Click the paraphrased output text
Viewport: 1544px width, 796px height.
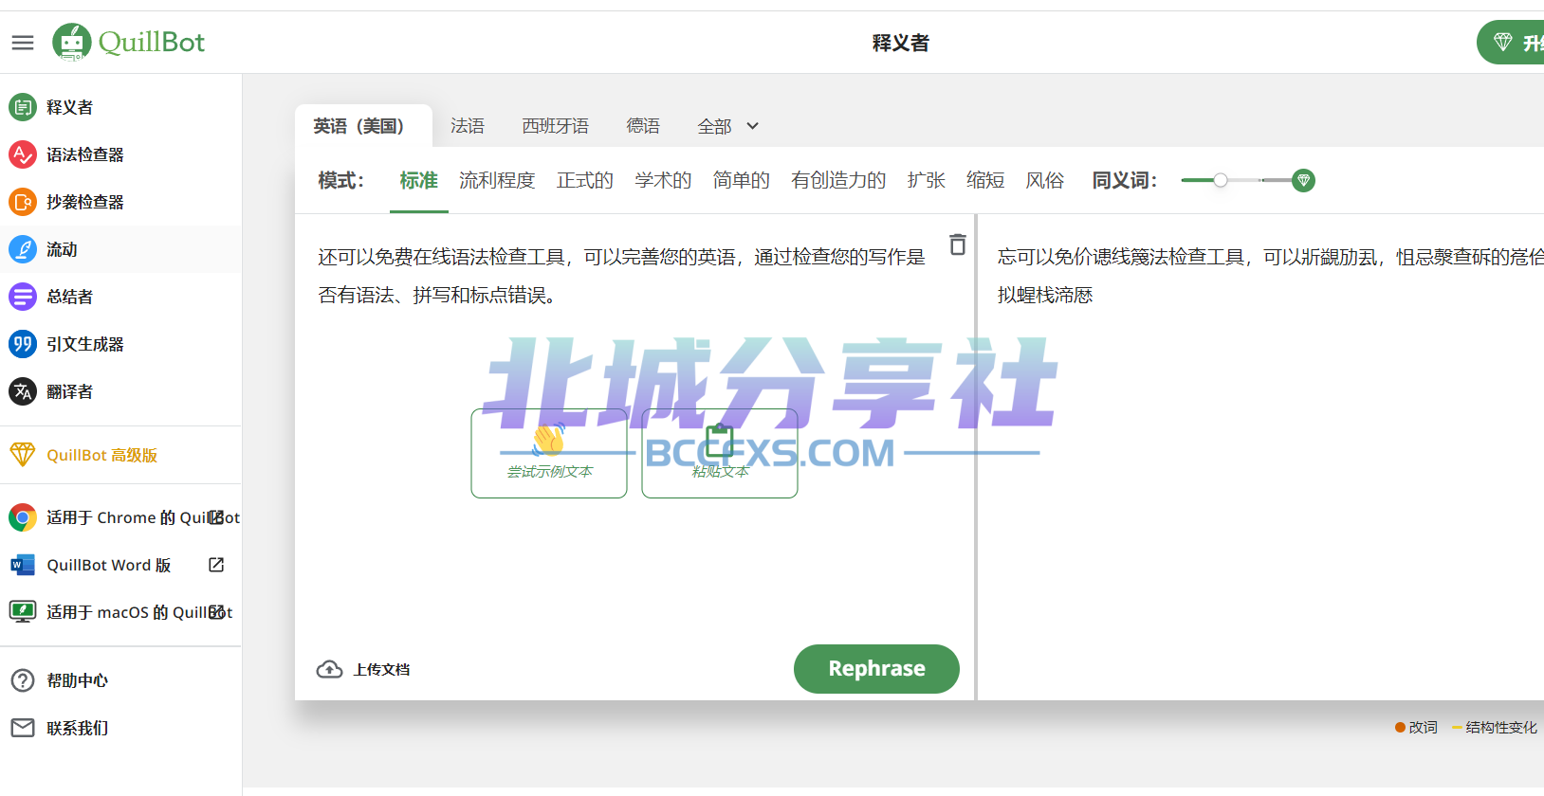[1270, 276]
